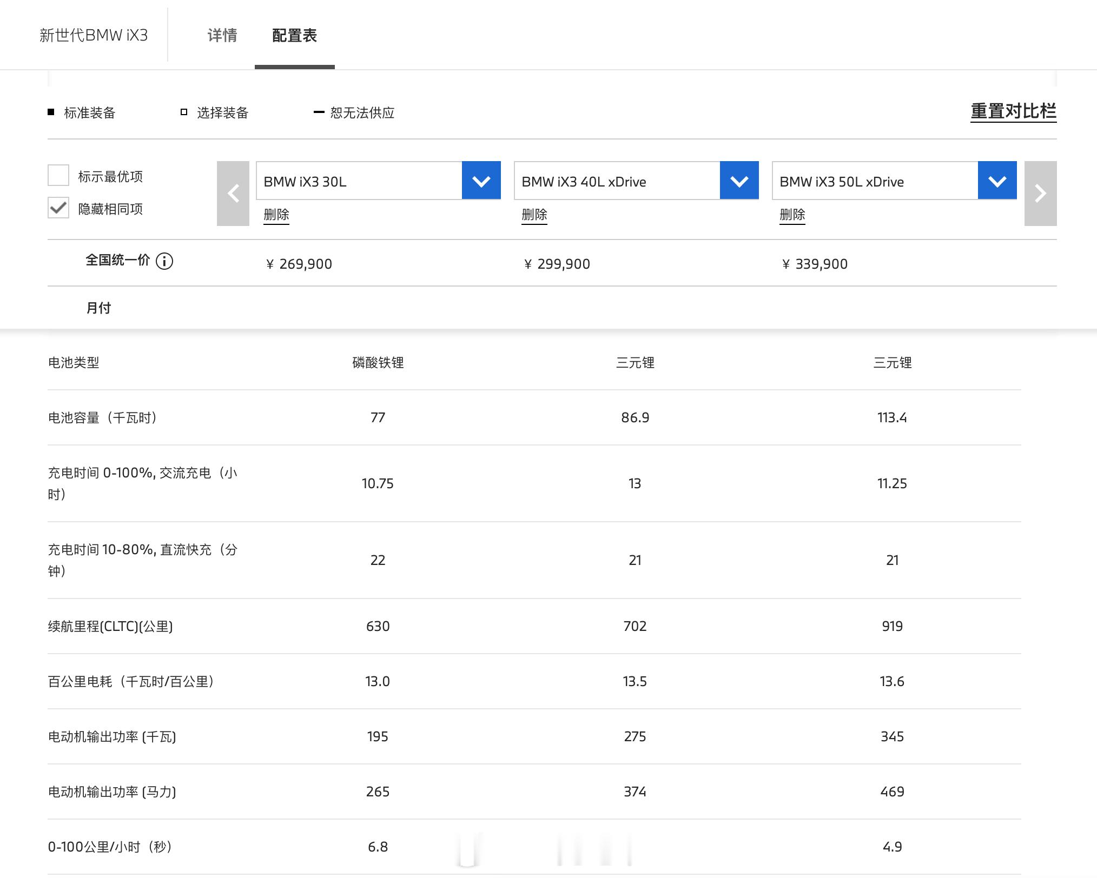Switch to the 详情 tab

click(x=222, y=36)
